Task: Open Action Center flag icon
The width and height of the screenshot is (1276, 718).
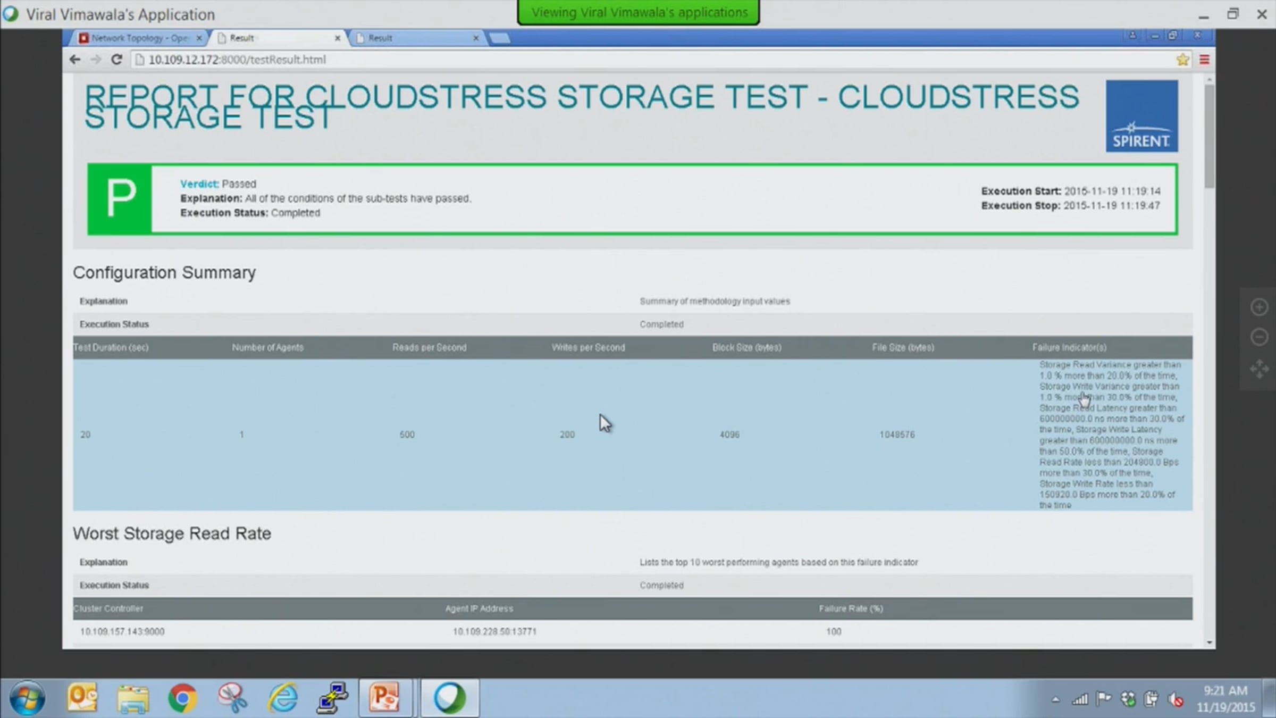Action: coord(1104,699)
